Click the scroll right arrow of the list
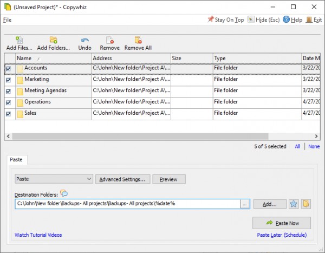This screenshot has width=325, height=253. click(316, 136)
